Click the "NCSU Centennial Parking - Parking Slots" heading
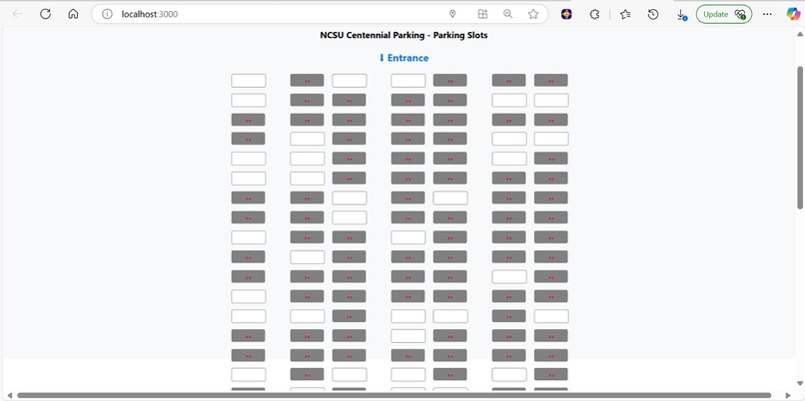This screenshot has width=805, height=401. tap(403, 35)
